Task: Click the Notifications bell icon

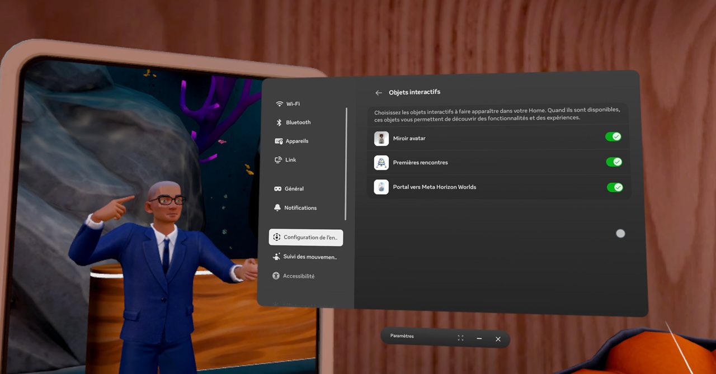Action: (277, 208)
